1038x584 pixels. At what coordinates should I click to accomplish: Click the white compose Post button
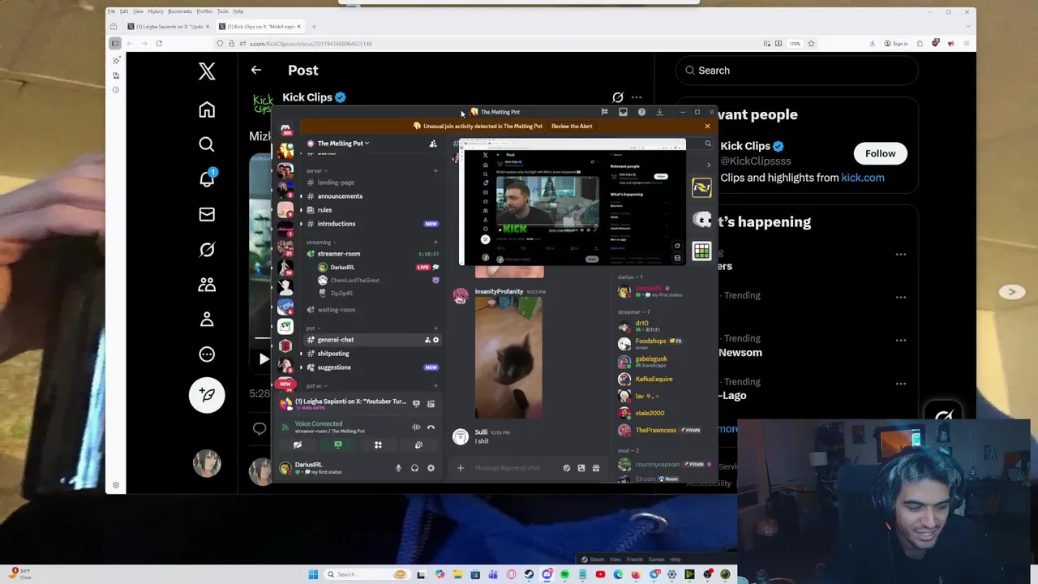[207, 394]
